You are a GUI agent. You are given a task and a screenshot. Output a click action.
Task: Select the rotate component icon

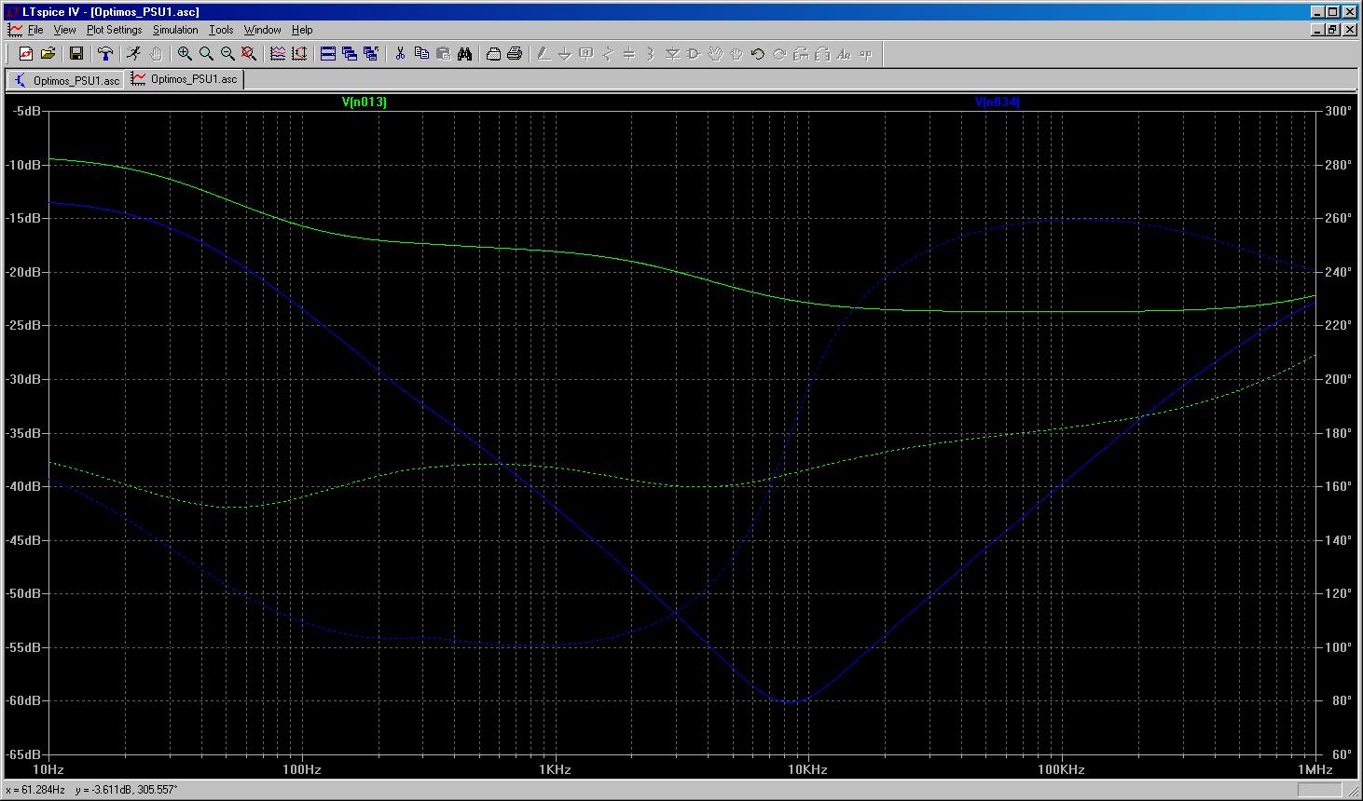pos(801,54)
